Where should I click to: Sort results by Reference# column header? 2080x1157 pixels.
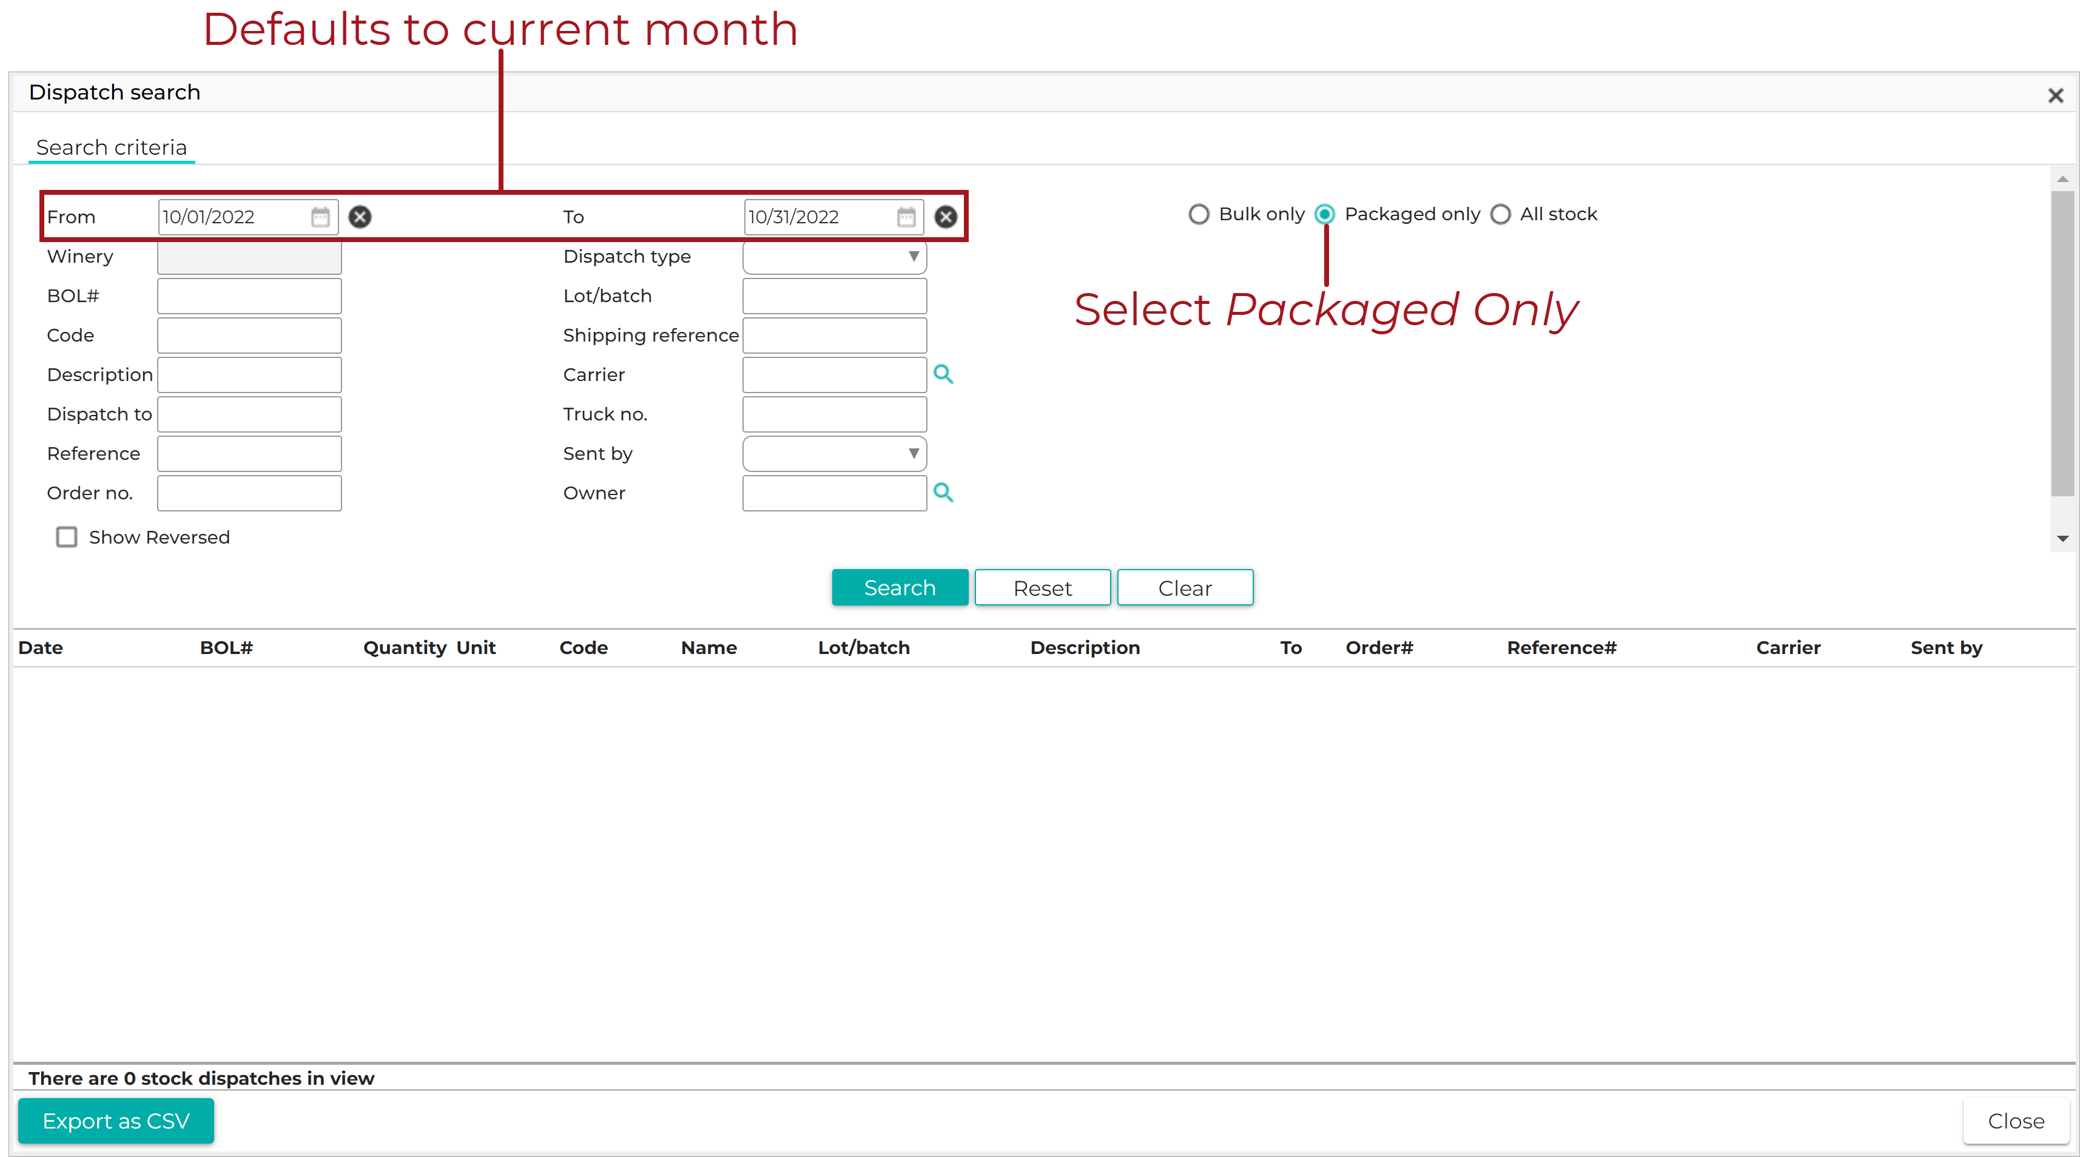pyautogui.click(x=1561, y=647)
